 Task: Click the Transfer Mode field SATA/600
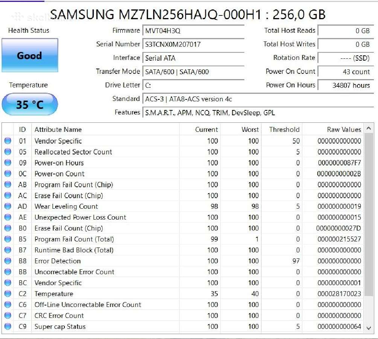click(x=194, y=72)
